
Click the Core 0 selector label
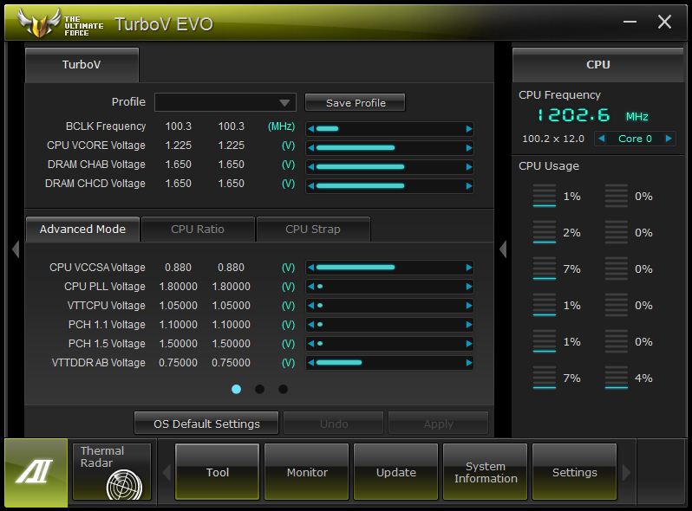click(x=635, y=139)
